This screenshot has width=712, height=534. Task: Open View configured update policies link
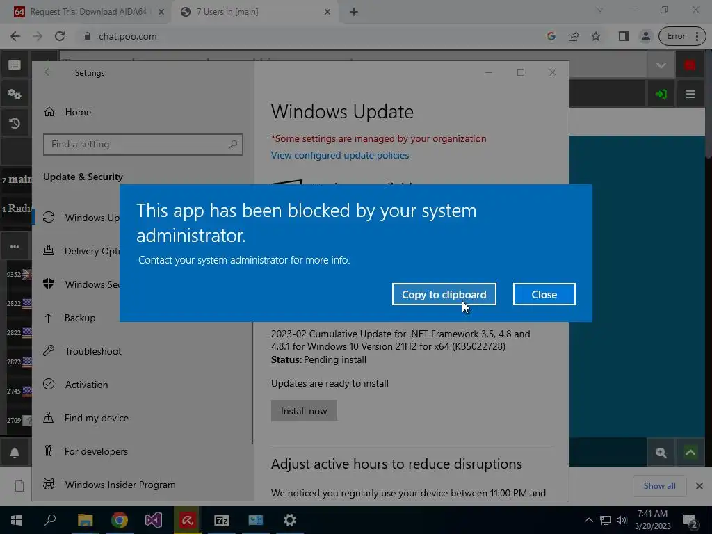339,155
